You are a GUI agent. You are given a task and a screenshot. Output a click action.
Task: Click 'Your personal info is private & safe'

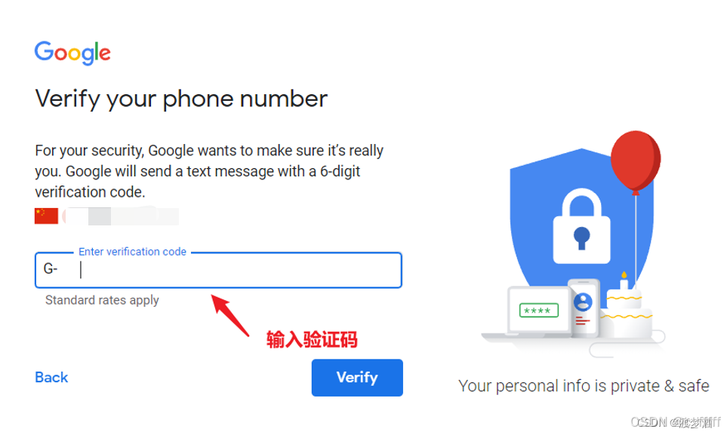[x=584, y=386]
